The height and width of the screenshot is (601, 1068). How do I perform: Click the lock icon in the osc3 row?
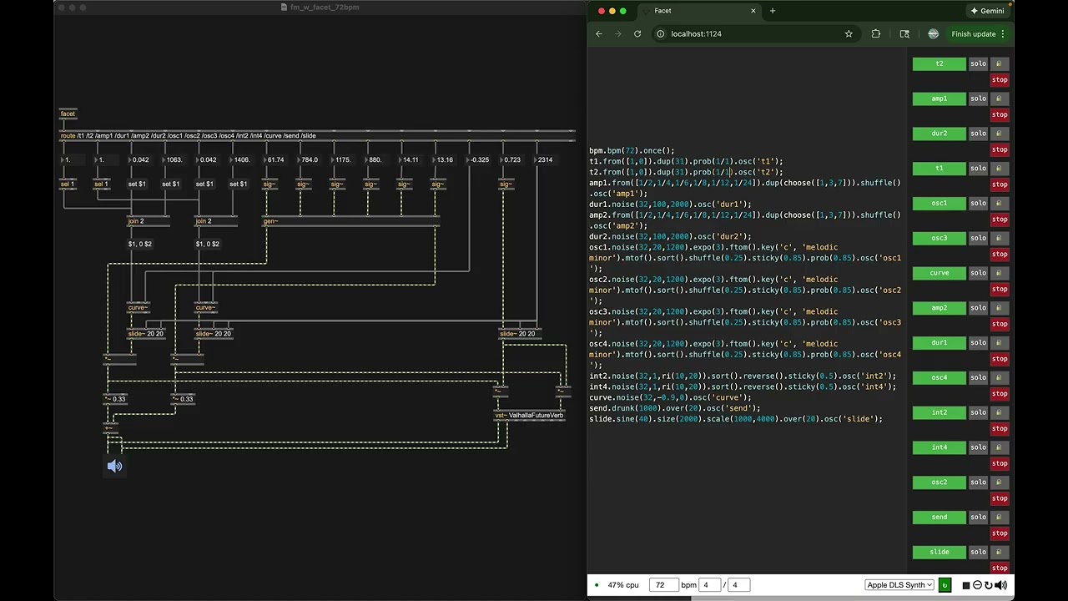(x=1000, y=238)
